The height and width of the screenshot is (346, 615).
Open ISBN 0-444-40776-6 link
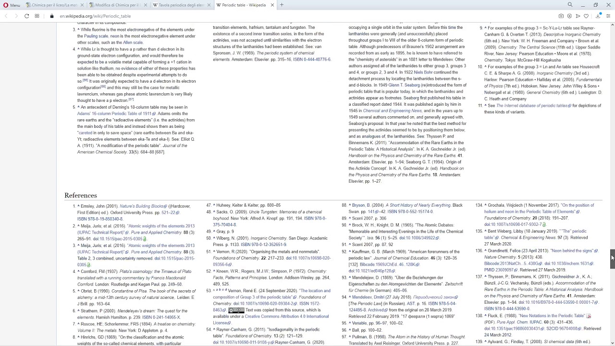click(x=312, y=60)
